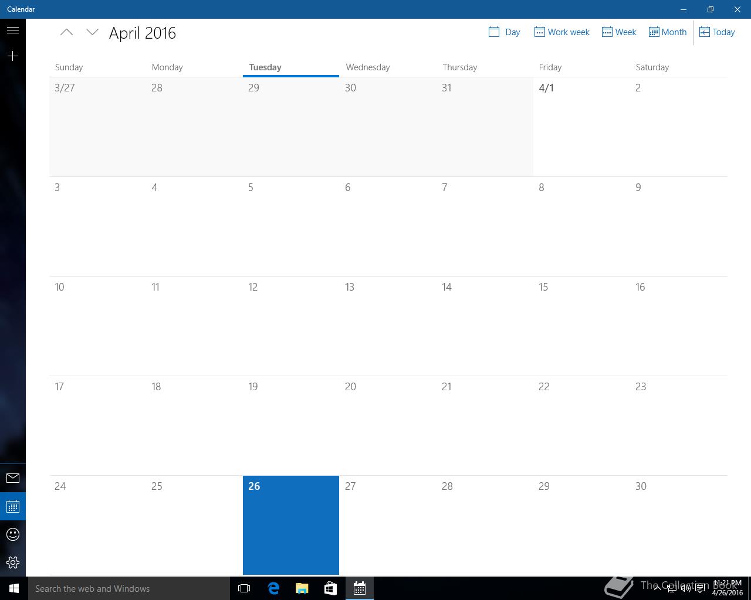Open the feedback smiley icon
The image size is (751, 600).
[13, 534]
